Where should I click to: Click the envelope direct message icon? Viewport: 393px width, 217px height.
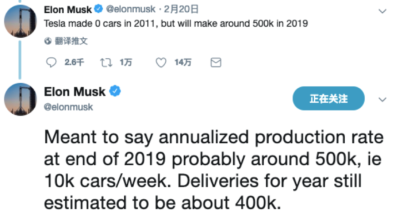[216, 62]
